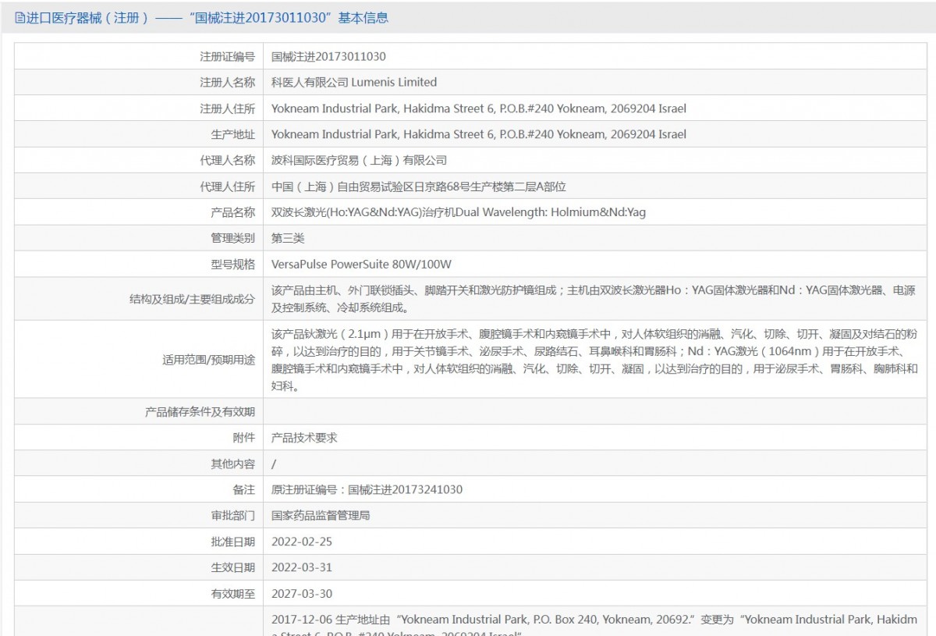Screen dimensions: 936x636
Task: Click the 审批部门 label cell
Action: (x=139, y=516)
